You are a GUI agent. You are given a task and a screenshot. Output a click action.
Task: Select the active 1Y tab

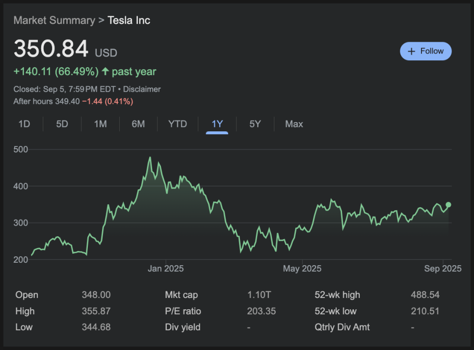217,124
